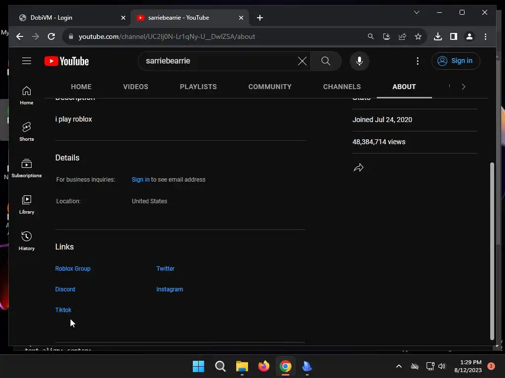Open the tab search dropdown chevron

click(416, 12)
